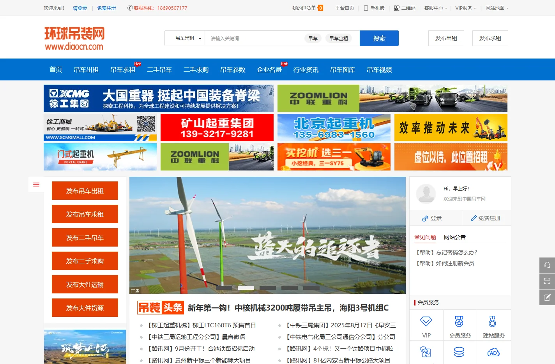The image size is (555, 364).
Task: Open the 吊车出租 nav item
Action: click(x=86, y=69)
